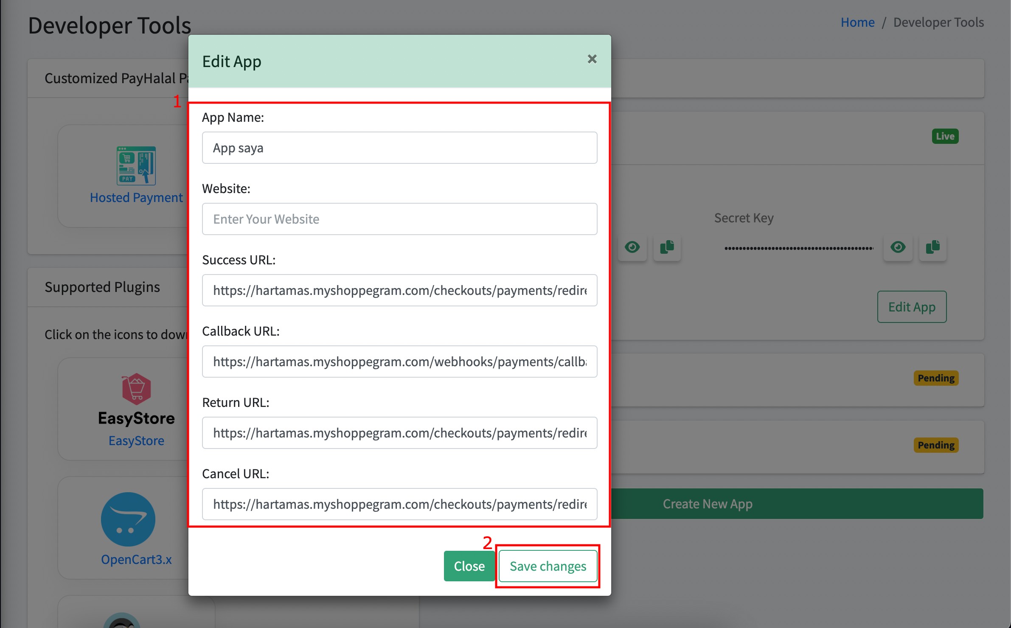Close the Edit App dialog with X
The width and height of the screenshot is (1011, 628).
click(592, 59)
